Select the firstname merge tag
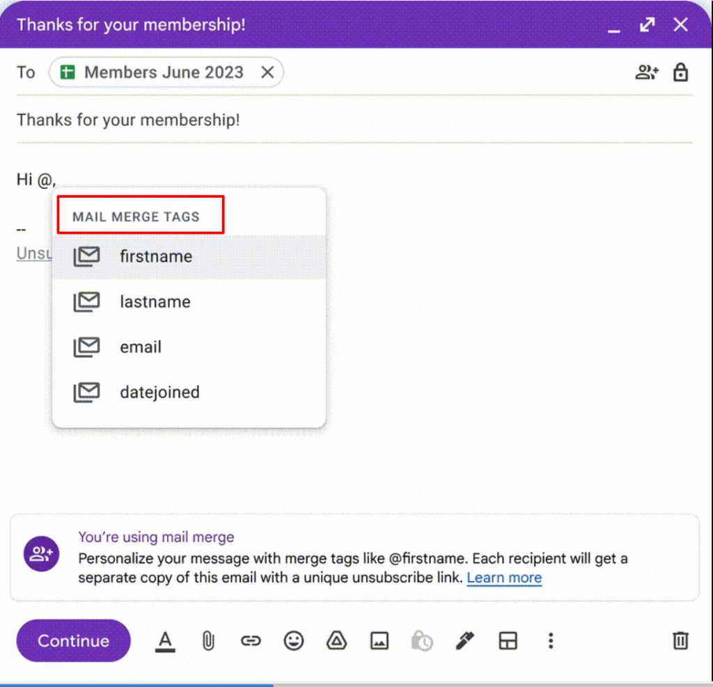The height and width of the screenshot is (687, 713). [156, 256]
